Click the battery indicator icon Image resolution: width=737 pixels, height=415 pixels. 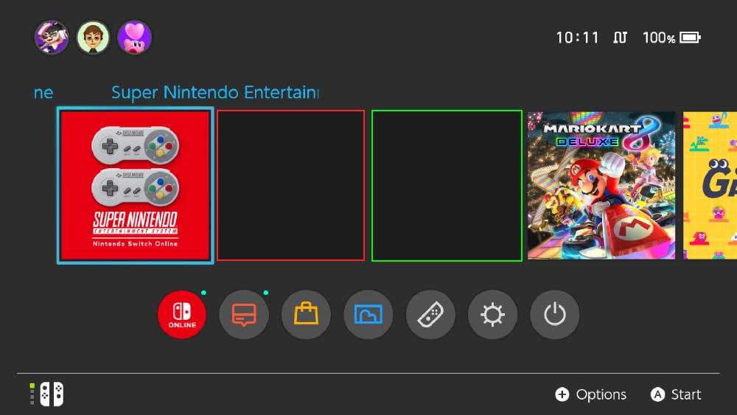(x=690, y=37)
